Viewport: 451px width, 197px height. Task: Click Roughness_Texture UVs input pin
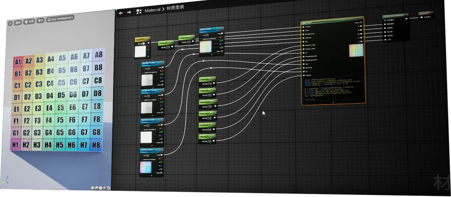pyautogui.click(x=143, y=97)
